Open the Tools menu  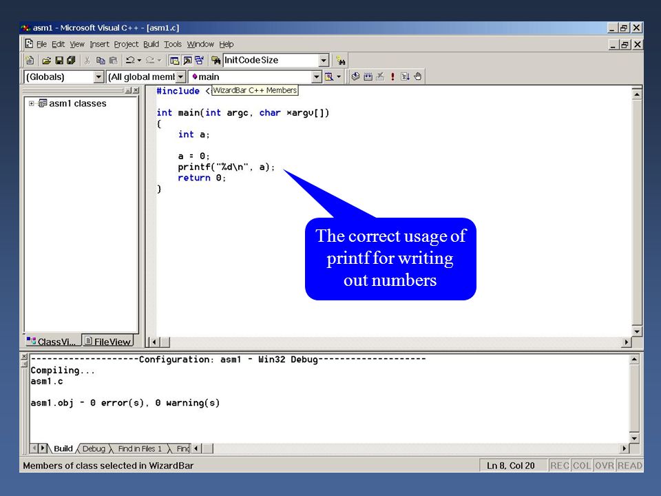click(x=173, y=44)
